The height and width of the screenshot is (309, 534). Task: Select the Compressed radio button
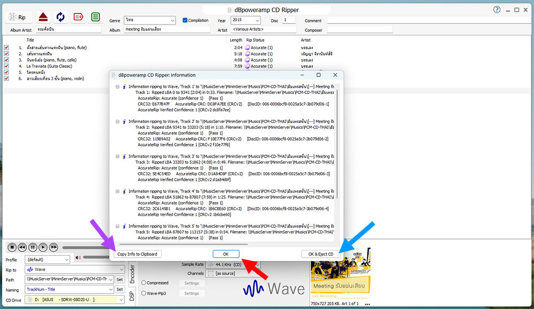click(144, 283)
